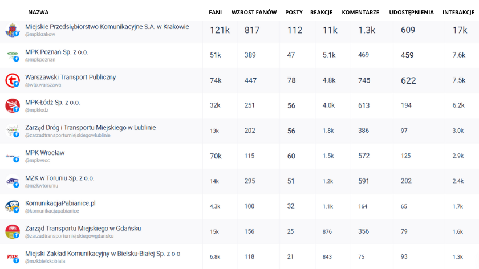Sort table by FANI column header
This screenshot has height=269, width=479.
coord(215,12)
